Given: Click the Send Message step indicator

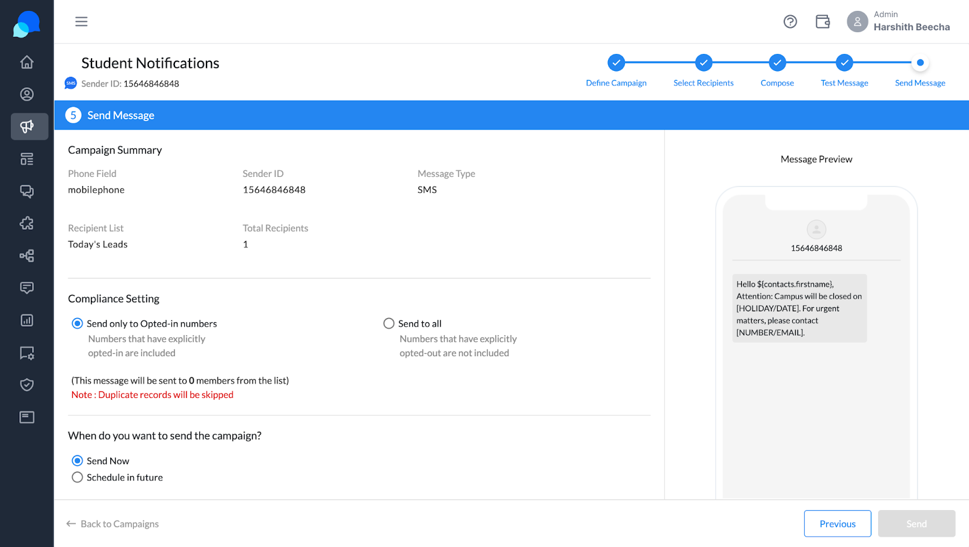Looking at the screenshot, I should (920, 62).
